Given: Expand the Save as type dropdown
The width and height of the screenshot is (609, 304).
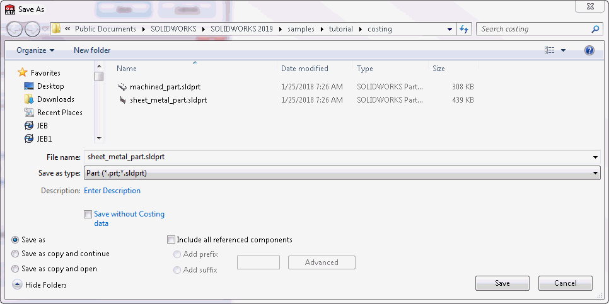Looking at the screenshot, I should [595, 173].
